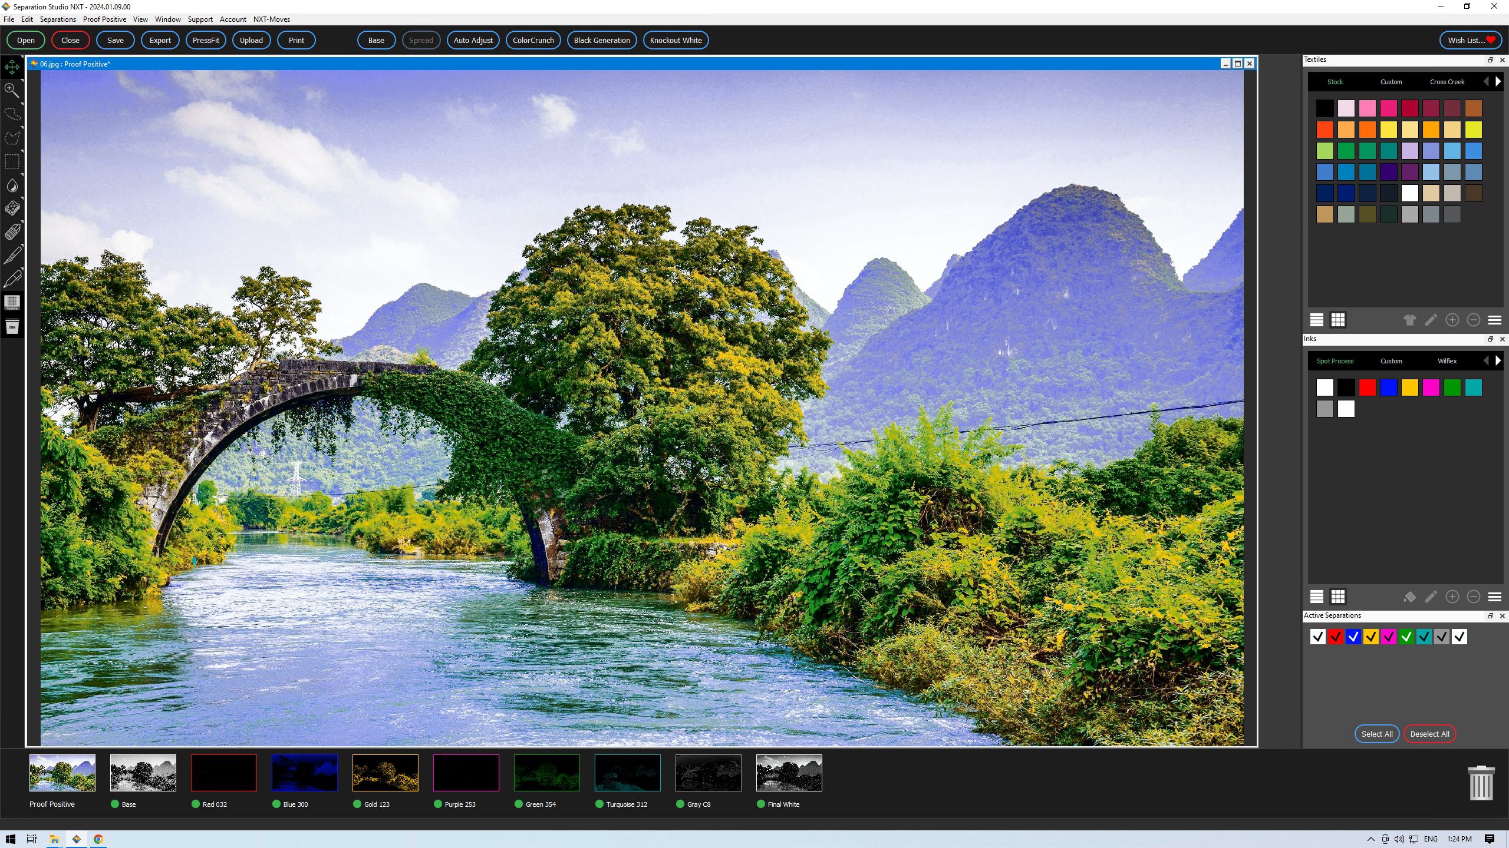Toggle the turquoise separation checkbox
This screenshot has width=1509, height=848.
pos(1424,637)
